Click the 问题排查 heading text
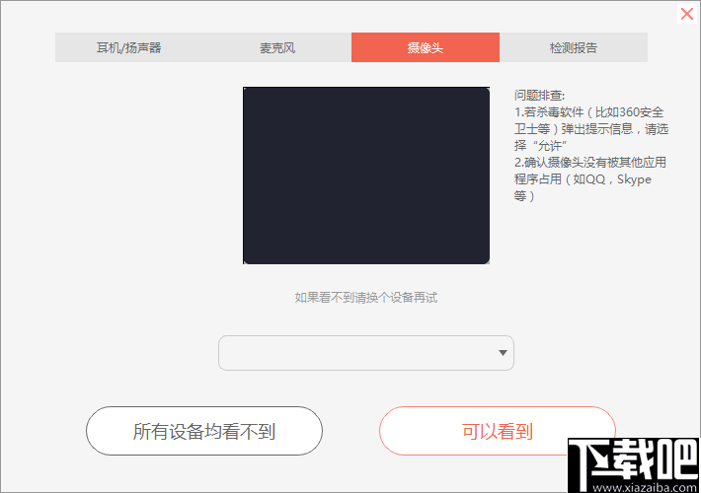Screen dimensions: 701x493 [x=539, y=95]
